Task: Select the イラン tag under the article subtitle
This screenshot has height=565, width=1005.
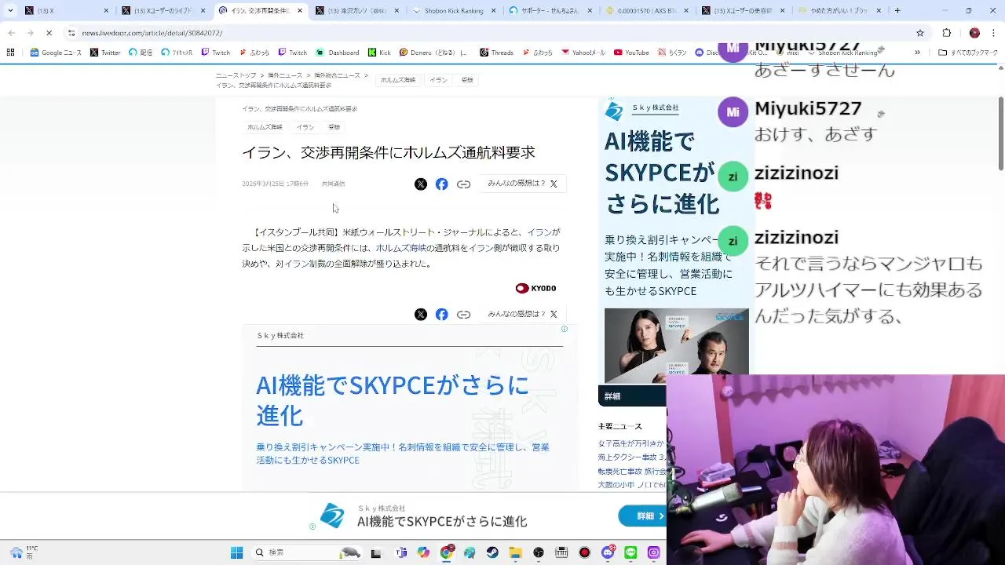Action: pos(305,127)
